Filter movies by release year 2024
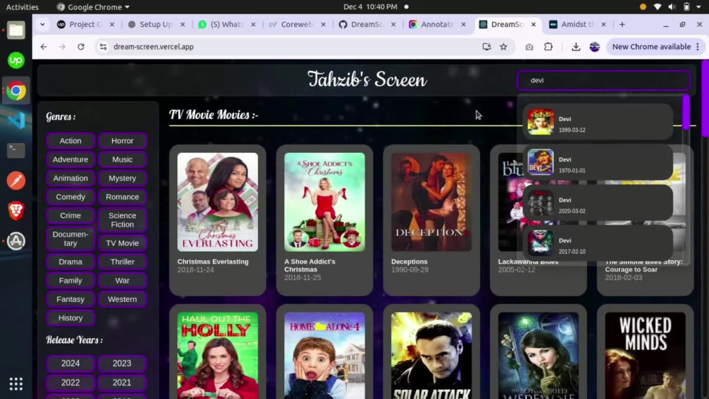The image size is (709, 399). tap(70, 364)
